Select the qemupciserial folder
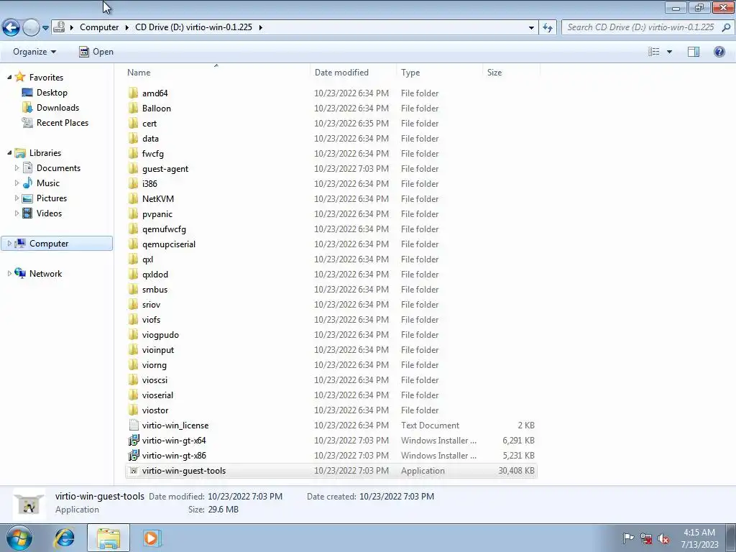Viewport: 736px width, 552px height. point(168,244)
